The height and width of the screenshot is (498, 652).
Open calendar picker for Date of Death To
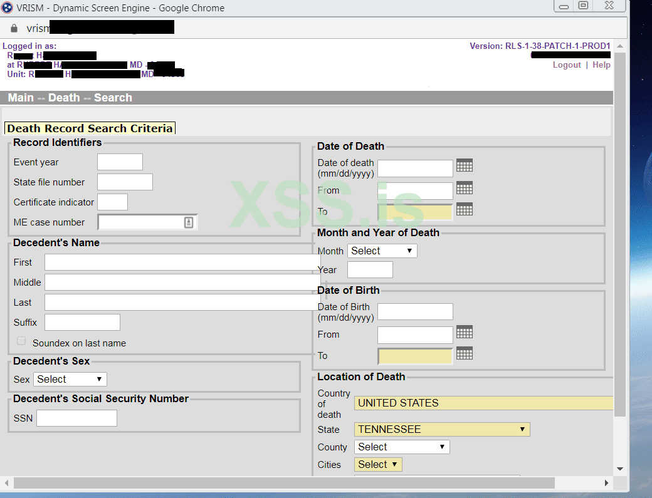[465, 209]
